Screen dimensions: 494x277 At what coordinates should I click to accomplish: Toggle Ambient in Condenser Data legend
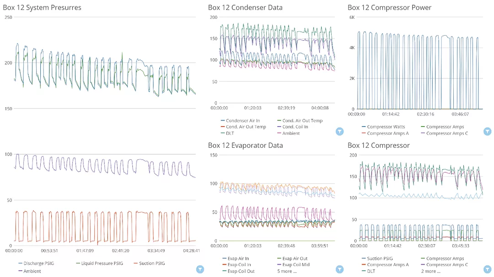pyautogui.click(x=289, y=133)
